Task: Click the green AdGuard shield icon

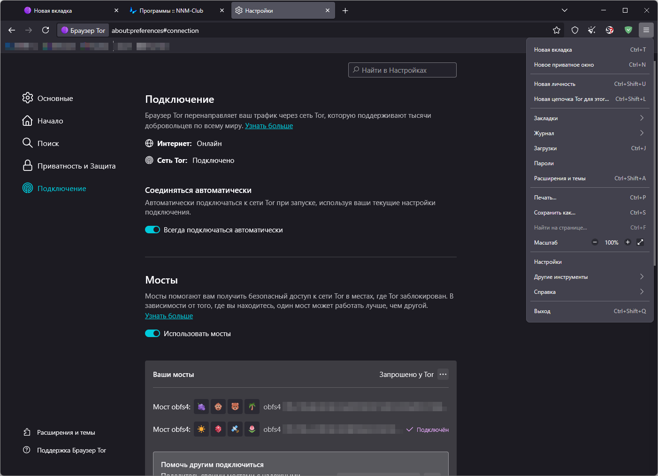Action: point(628,30)
